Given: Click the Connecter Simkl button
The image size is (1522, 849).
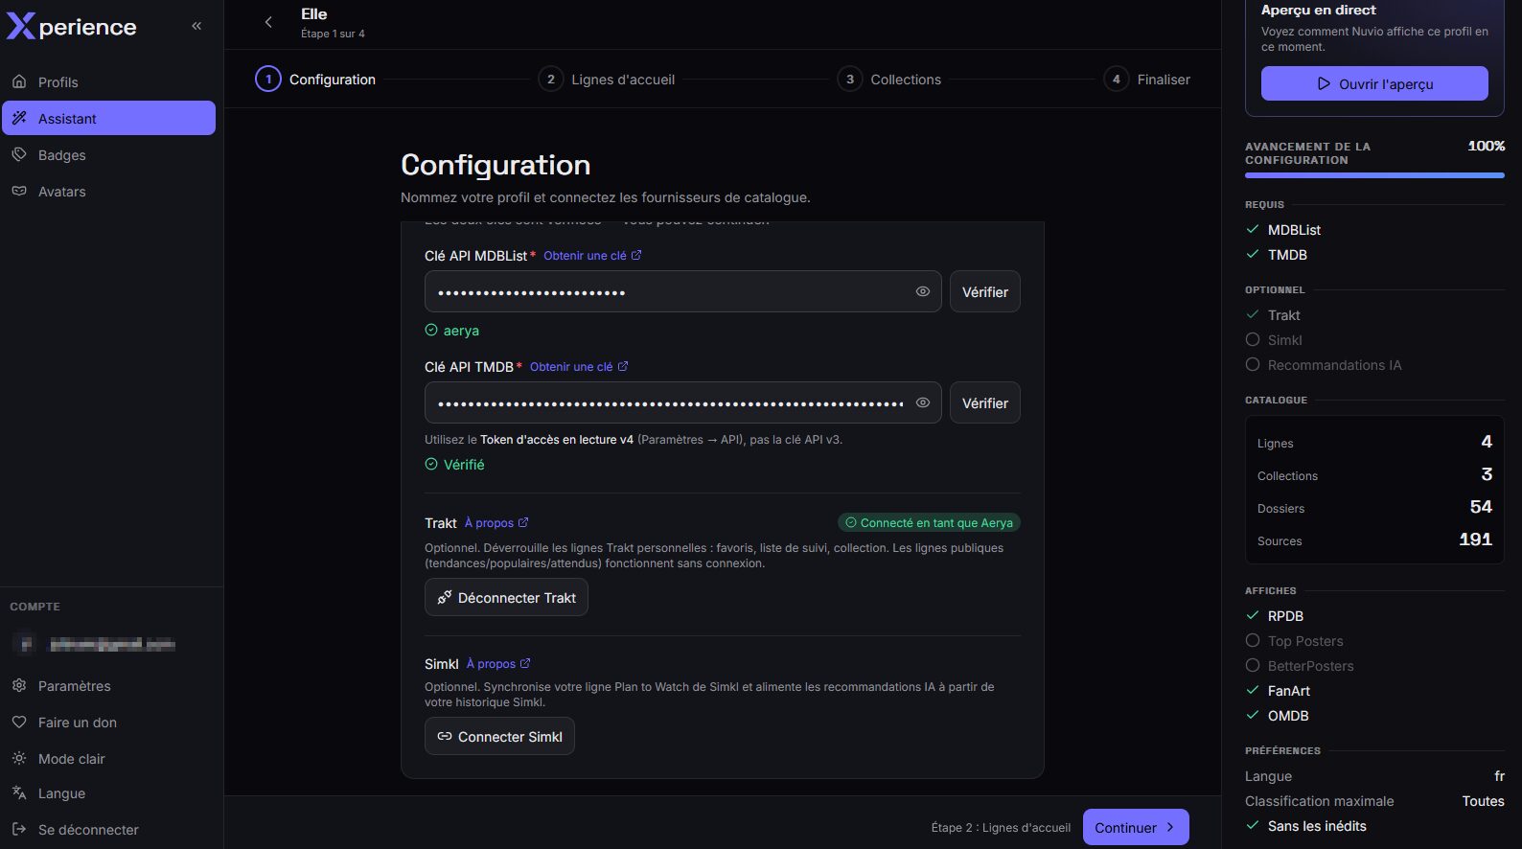Looking at the screenshot, I should (499, 737).
